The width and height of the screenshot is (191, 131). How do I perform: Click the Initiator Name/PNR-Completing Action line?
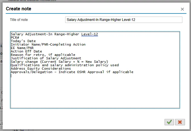click(x=48, y=45)
